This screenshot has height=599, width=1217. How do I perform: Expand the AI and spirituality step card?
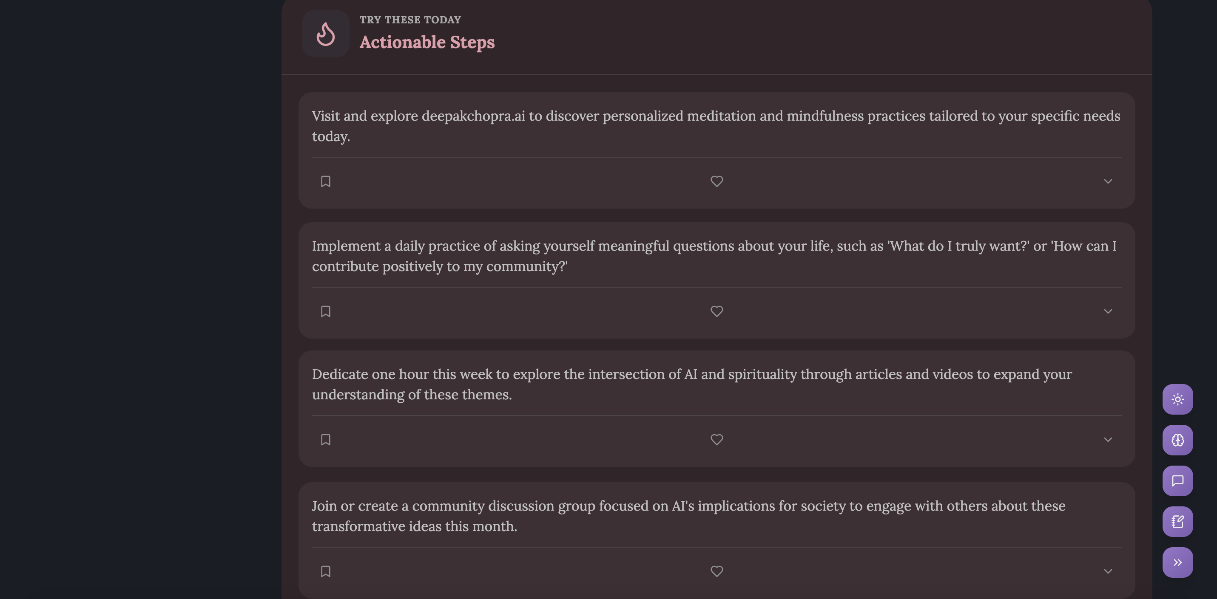tap(1108, 439)
